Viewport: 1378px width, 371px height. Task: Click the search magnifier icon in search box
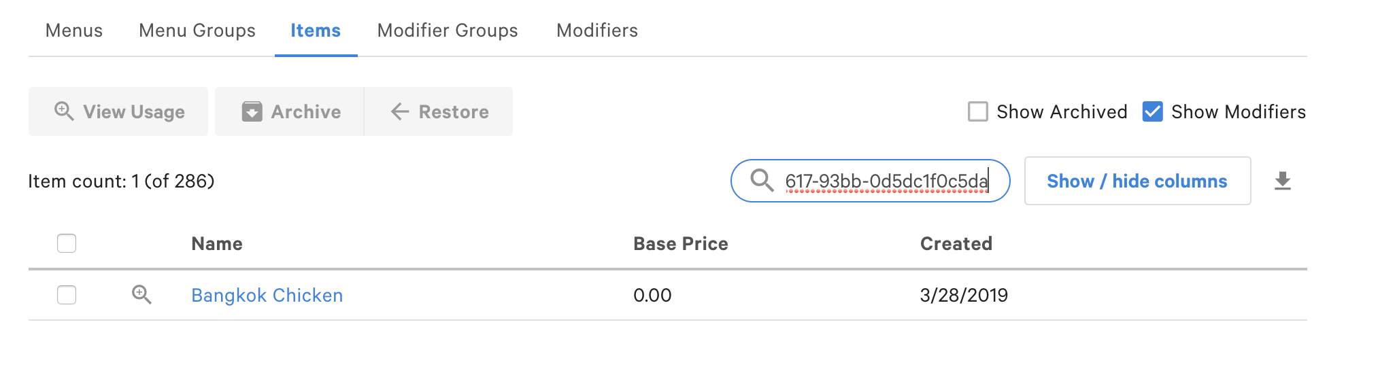click(x=762, y=180)
